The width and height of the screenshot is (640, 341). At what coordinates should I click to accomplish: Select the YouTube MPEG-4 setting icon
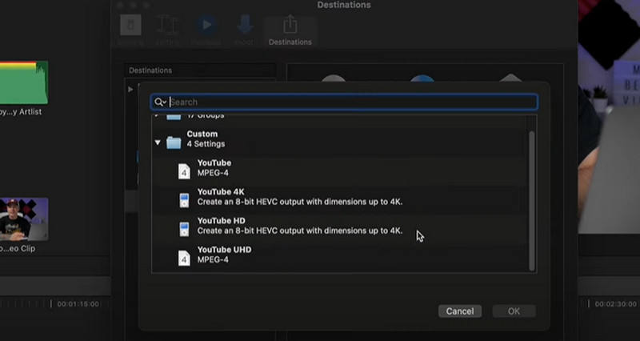tap(184, 170)
